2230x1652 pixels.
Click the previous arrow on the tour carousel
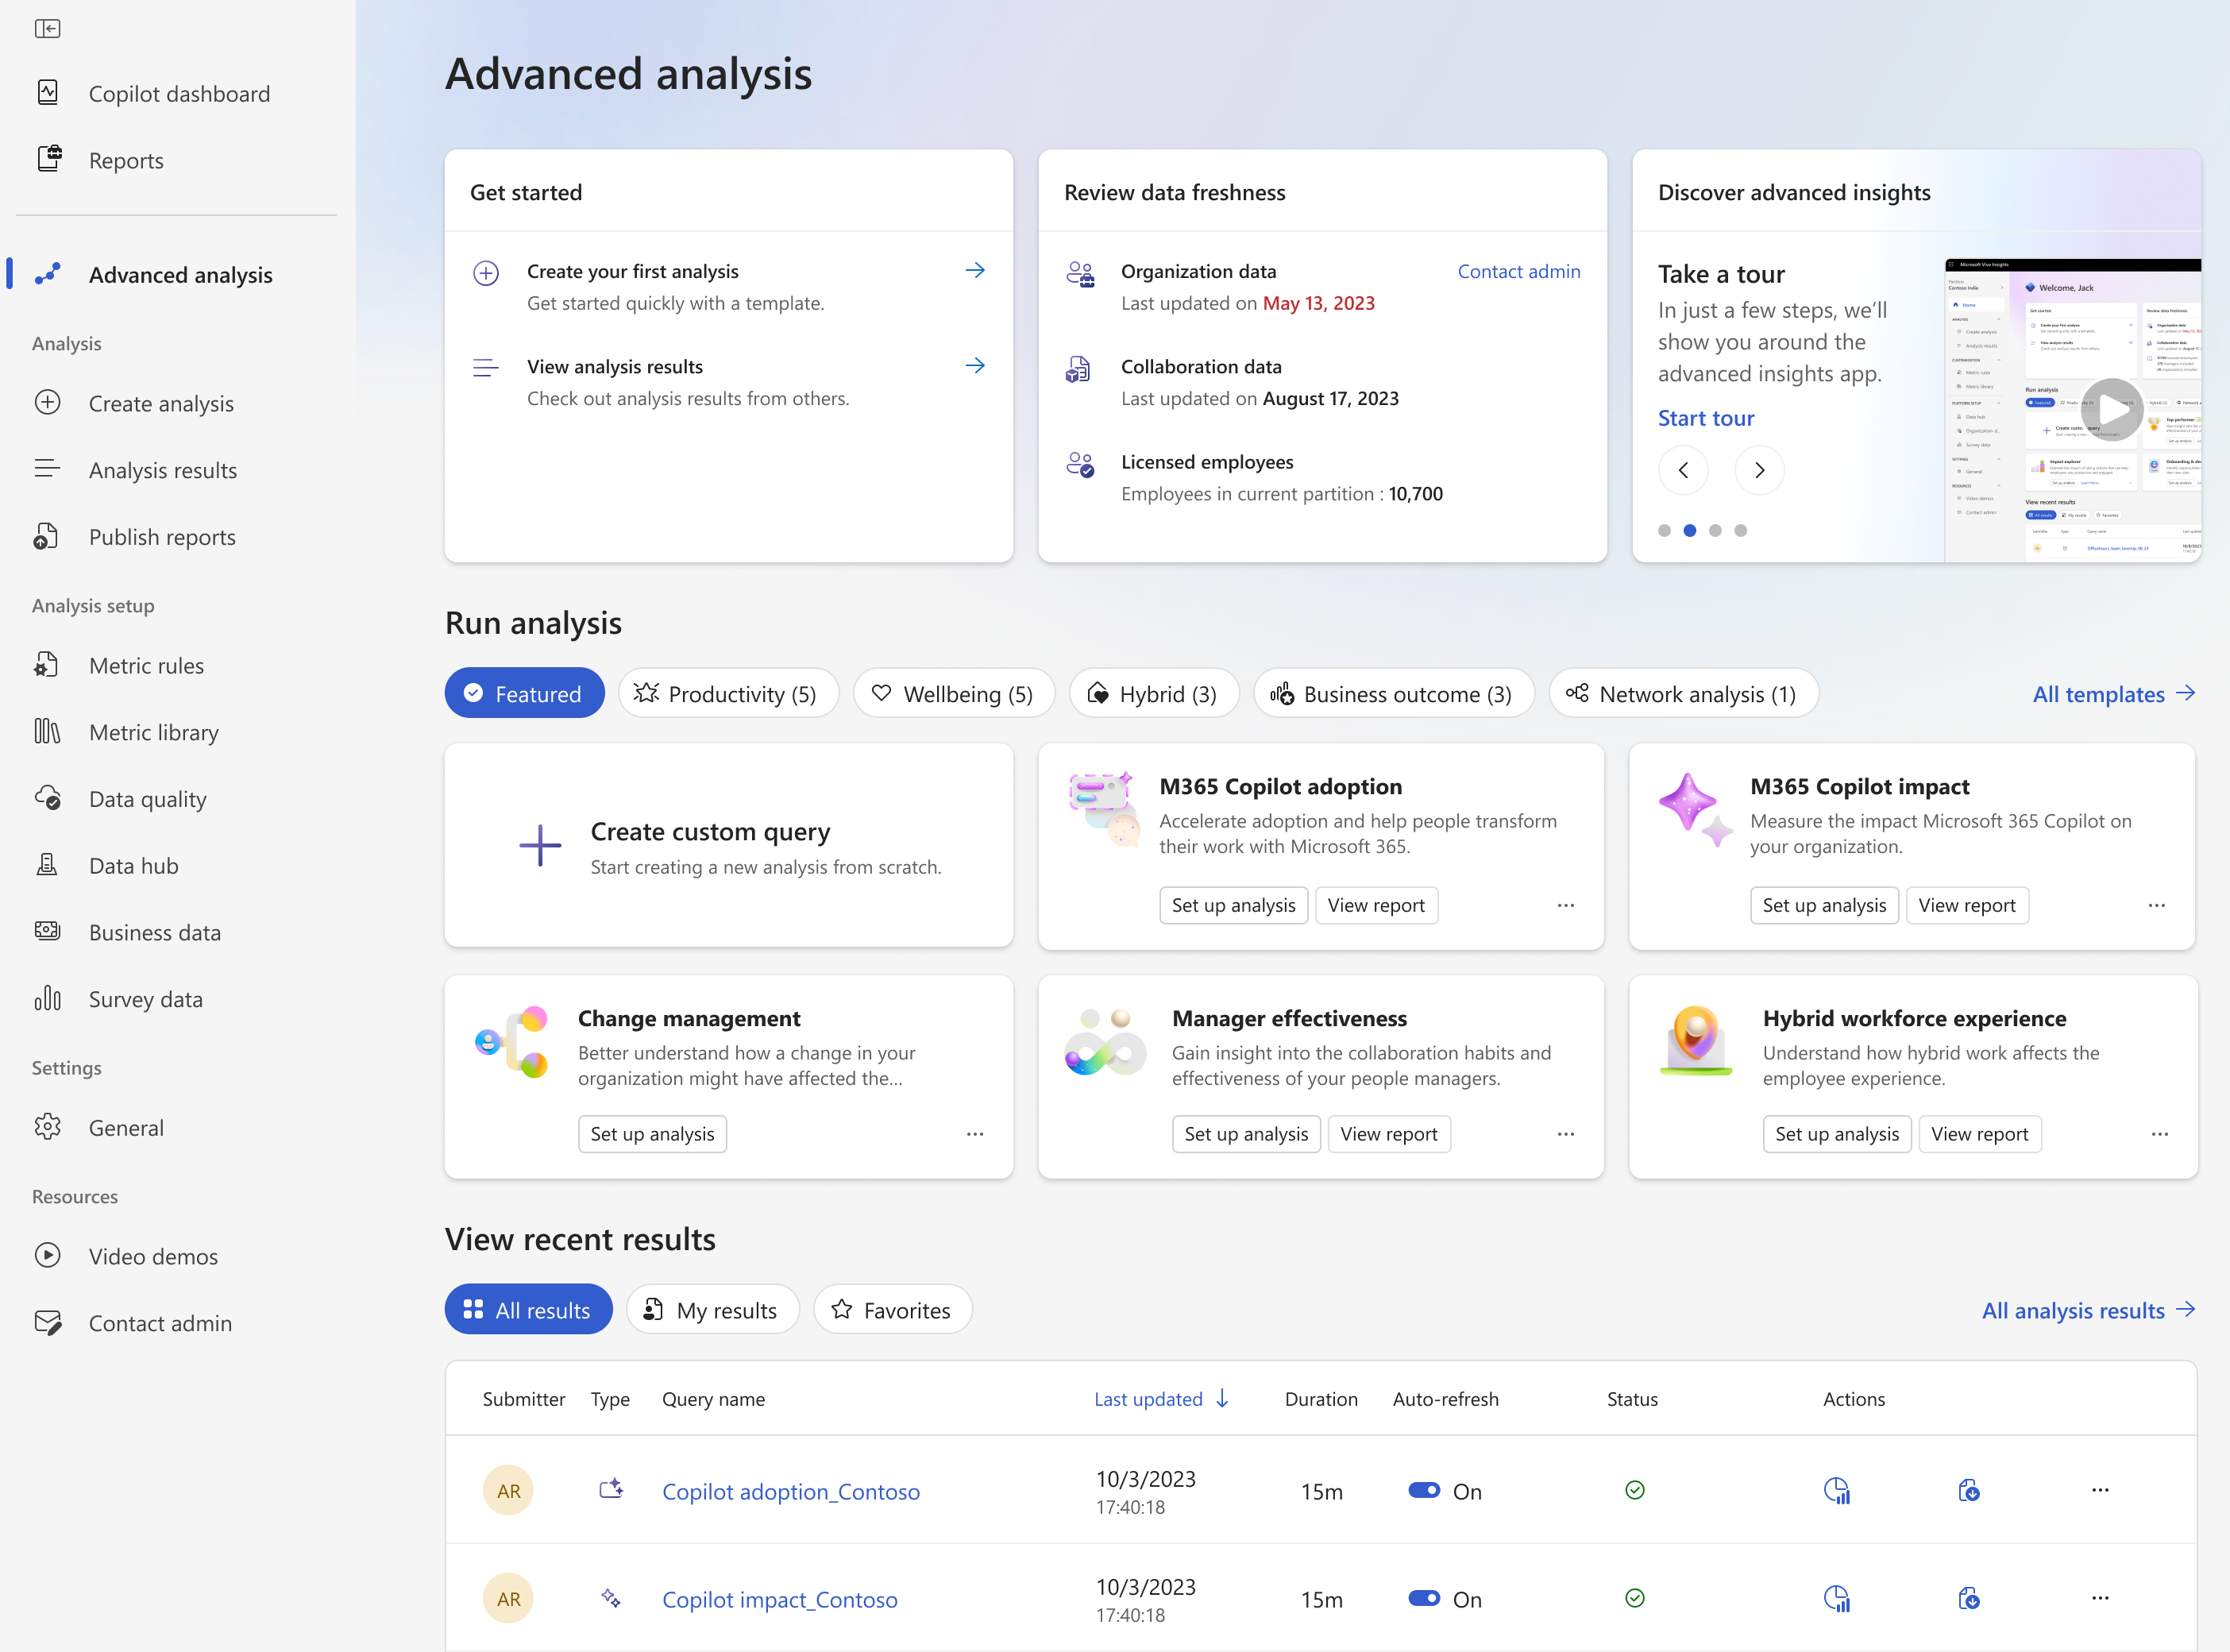(1684, 470)
